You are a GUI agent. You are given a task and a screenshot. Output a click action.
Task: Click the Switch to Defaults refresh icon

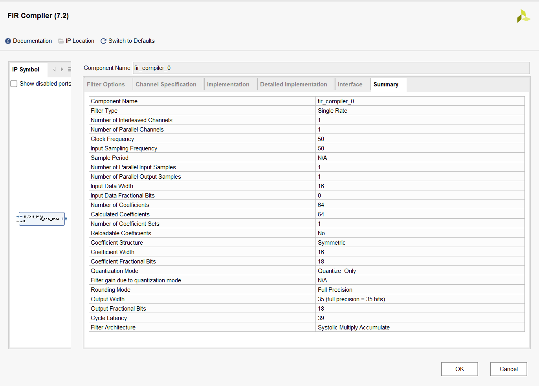pos(103,41)
